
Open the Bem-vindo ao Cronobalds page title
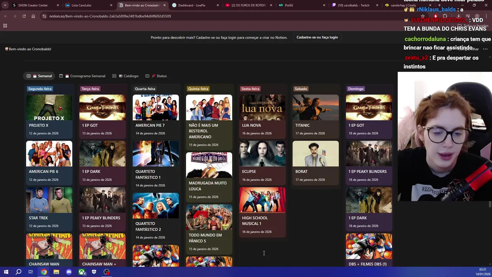pos(28,49)
